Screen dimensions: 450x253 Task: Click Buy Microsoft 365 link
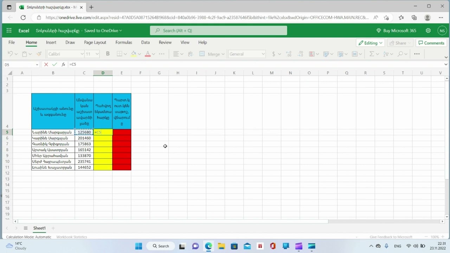[x=396, y=31]
